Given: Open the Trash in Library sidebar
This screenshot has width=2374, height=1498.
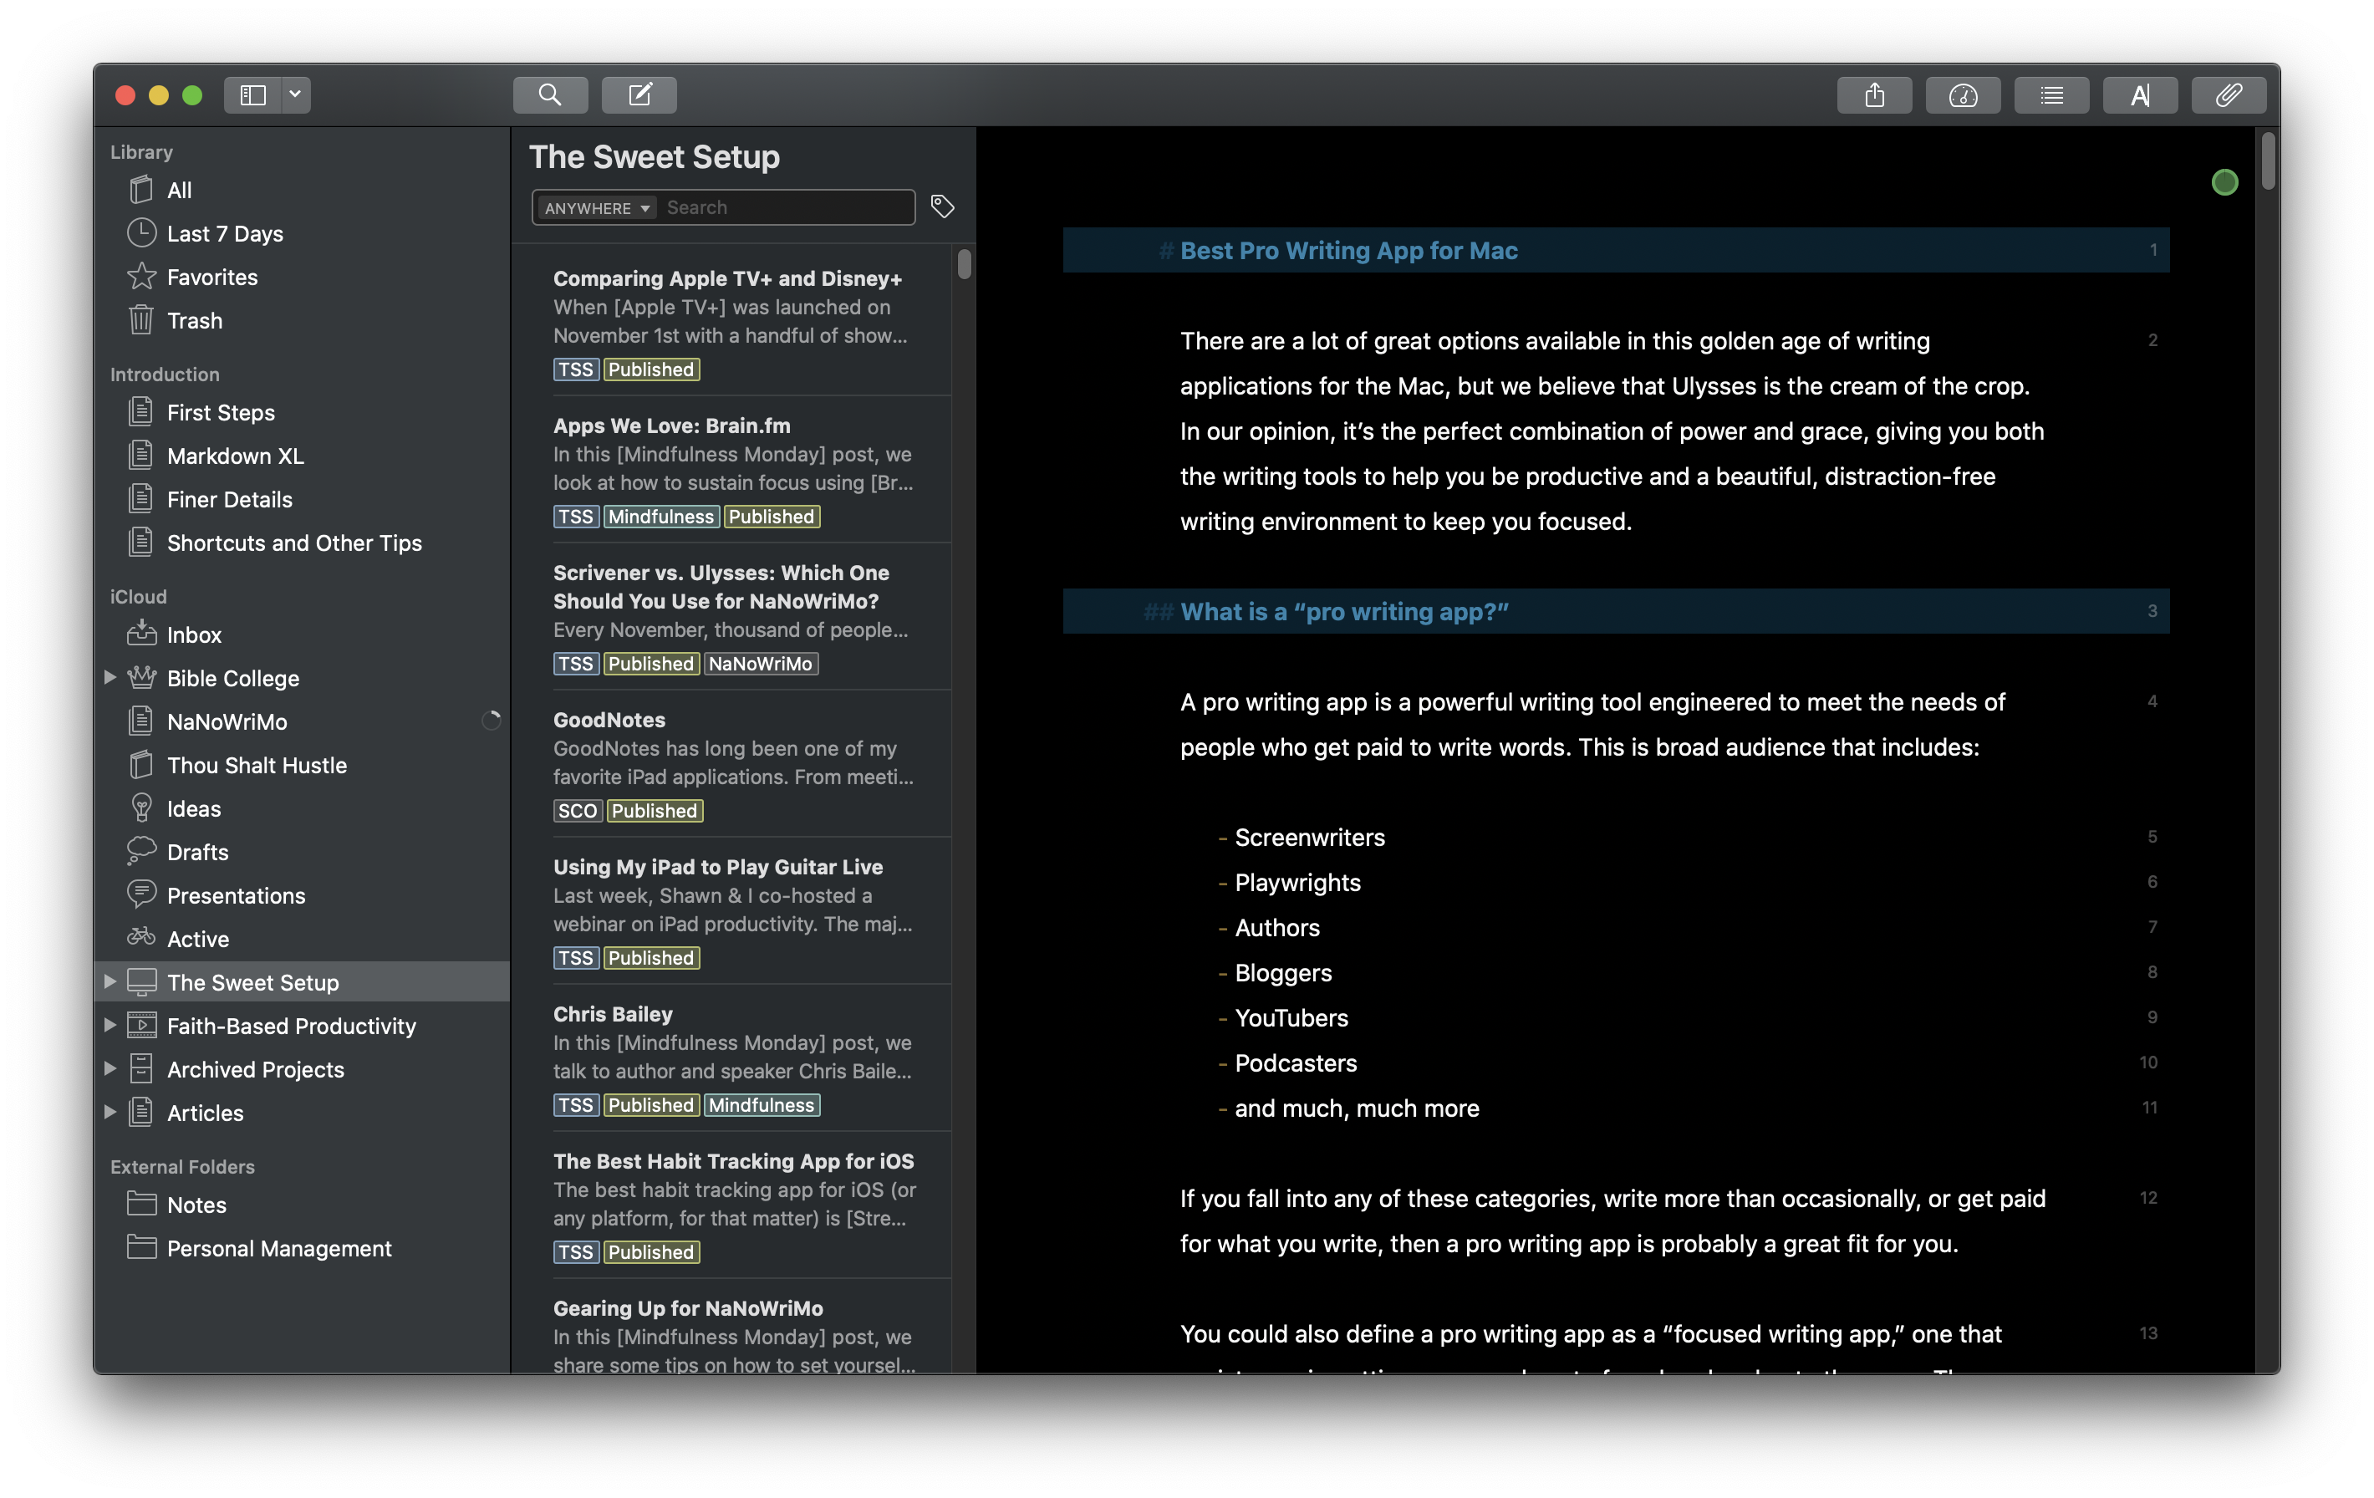Looking at the screenshot, I should (x=193, y=319).
